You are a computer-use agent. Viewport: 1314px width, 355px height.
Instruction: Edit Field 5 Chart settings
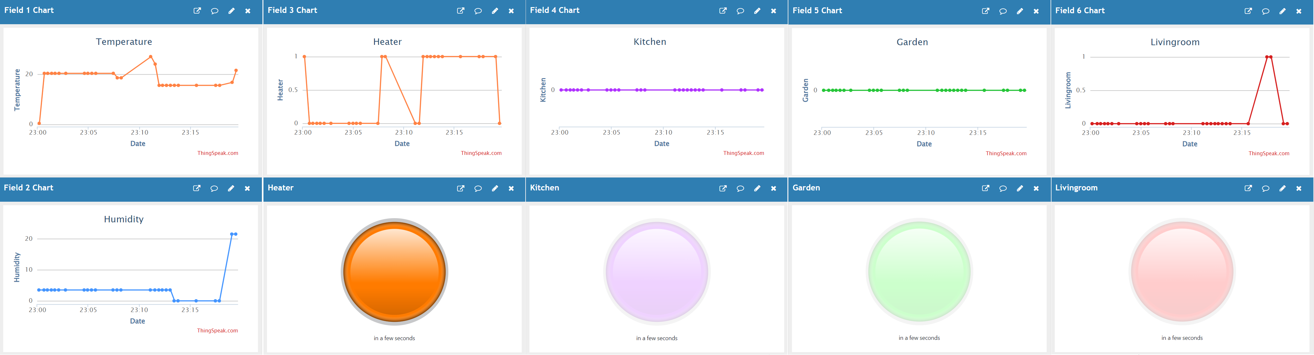[x=1020, y=11]
